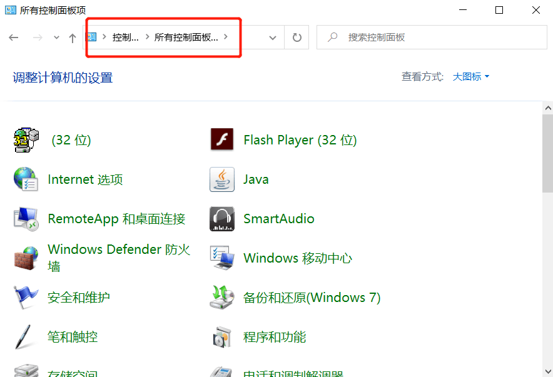The height and width of the screenshot is (377, 553).
Task: Click the 调整计算机的设置 heading
Action: [x=63, y=78]
